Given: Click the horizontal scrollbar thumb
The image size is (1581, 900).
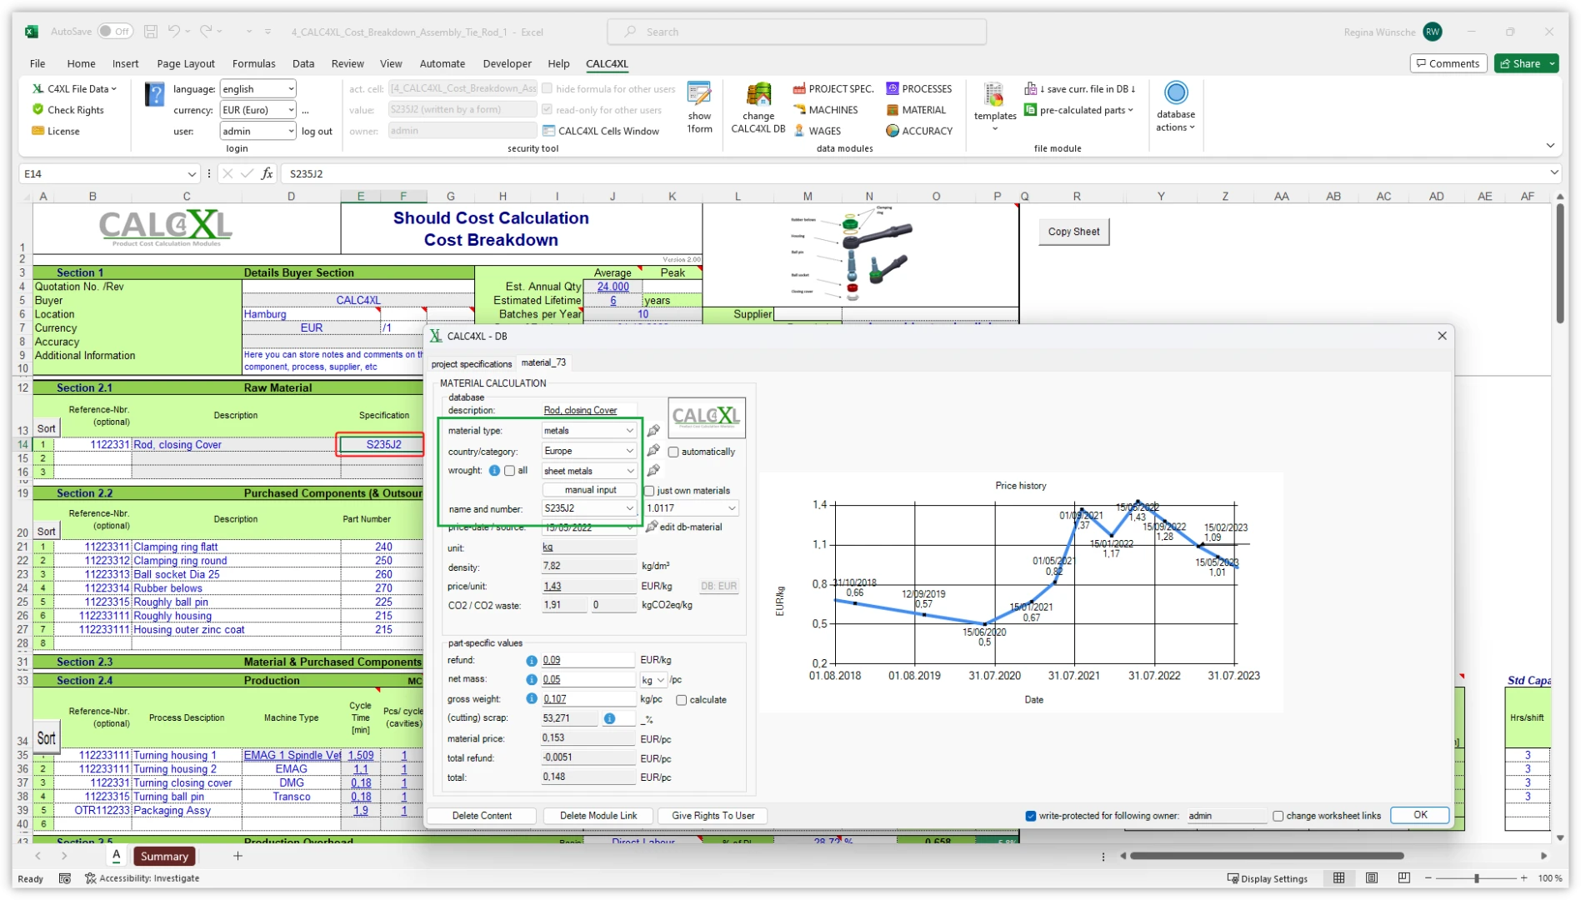Looking at the screenshot, I should 1266,856.
